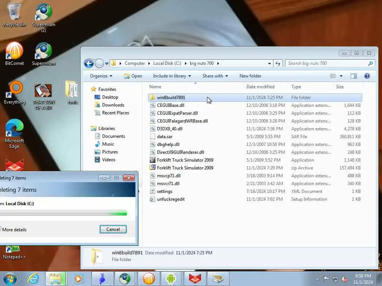The height and width of the screenshot is (286, 382).
Task: Click the Explorer Back arrow button
Action: [89, 63]
